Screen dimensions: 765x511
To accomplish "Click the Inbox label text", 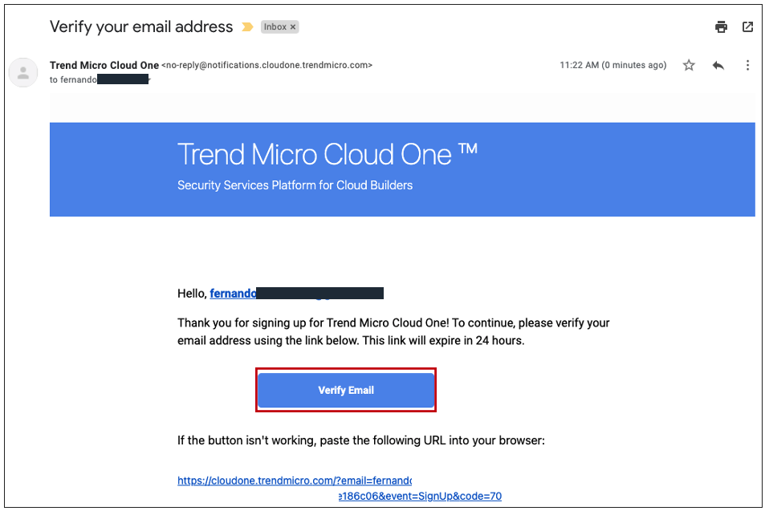I will [x=275, y=26].
